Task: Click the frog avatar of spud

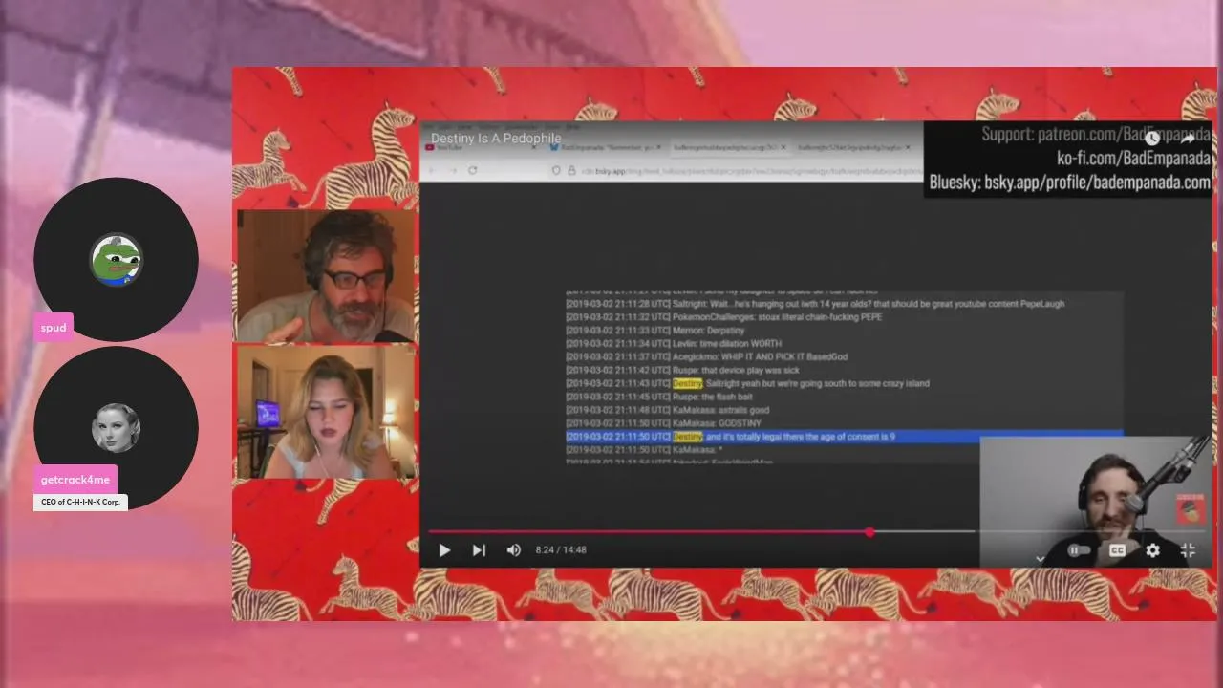Action: [116, 259]
